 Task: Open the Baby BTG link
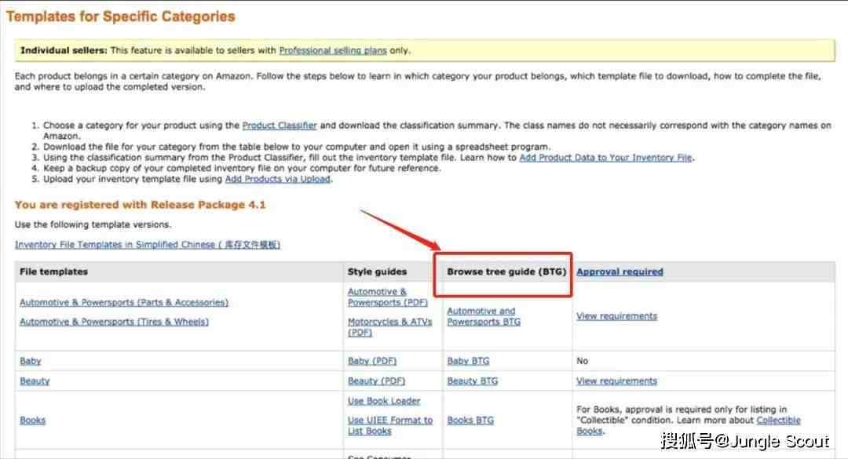point(468,361)
